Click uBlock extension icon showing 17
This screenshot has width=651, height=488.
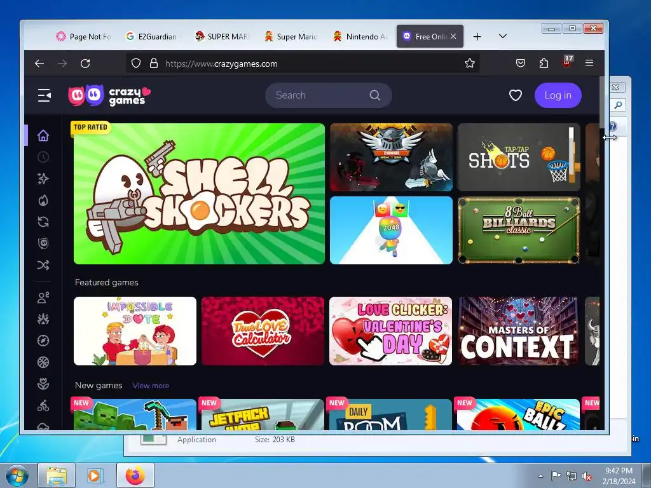[567, 62]
